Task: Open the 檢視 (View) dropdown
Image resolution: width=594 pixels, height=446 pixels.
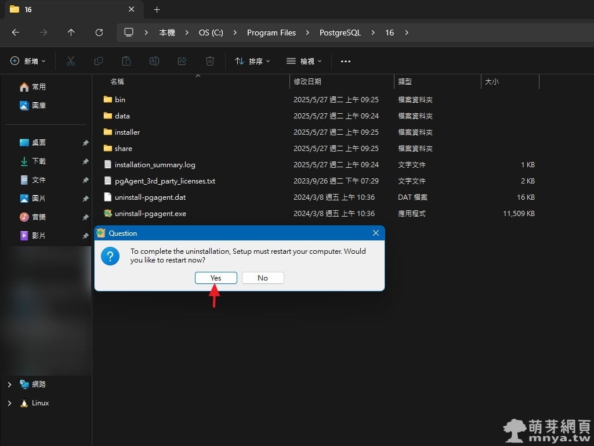Action: coord(304,61)
